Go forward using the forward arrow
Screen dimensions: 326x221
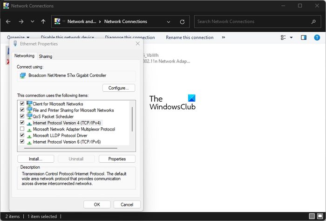[x=21, y=21]
